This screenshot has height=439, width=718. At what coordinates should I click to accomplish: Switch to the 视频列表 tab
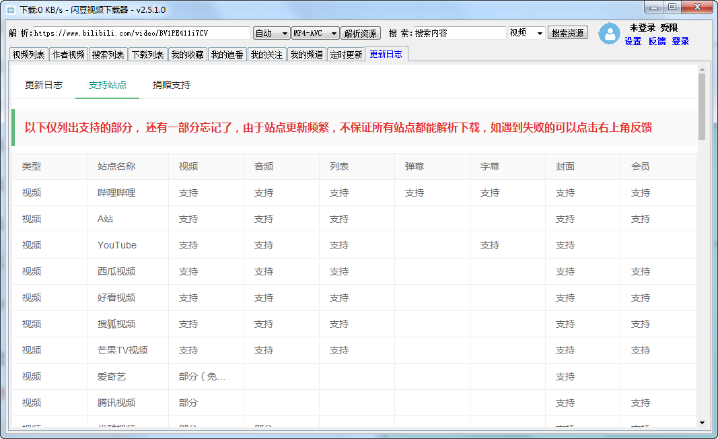[29, 55]
